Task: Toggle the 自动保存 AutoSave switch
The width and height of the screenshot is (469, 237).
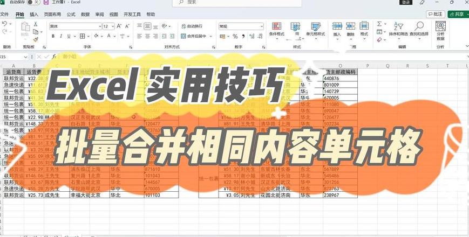Action: (x=33, y=2)
